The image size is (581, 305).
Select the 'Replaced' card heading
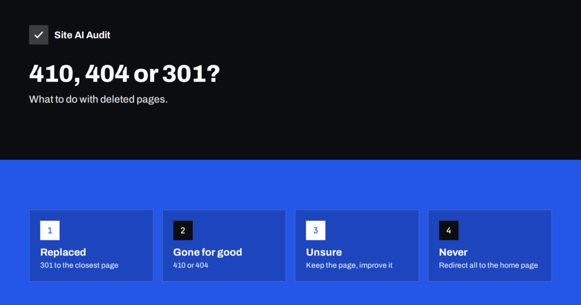pos(63,252)
